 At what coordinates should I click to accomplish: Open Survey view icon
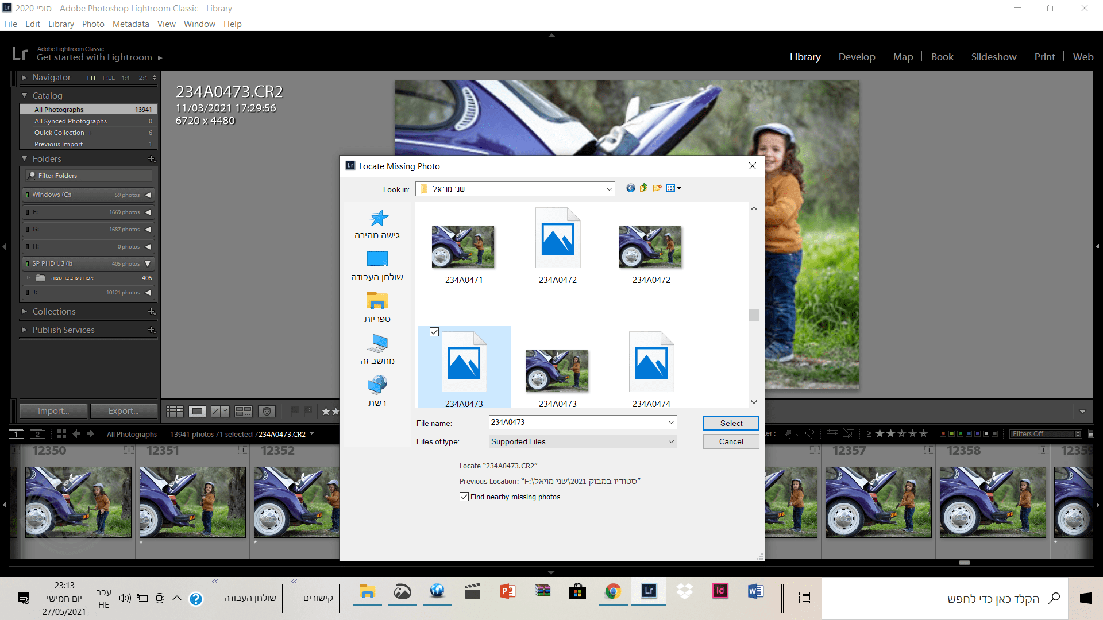point(244,411)
